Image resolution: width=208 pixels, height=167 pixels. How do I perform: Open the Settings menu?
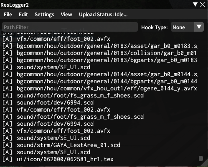click(44, 15)
